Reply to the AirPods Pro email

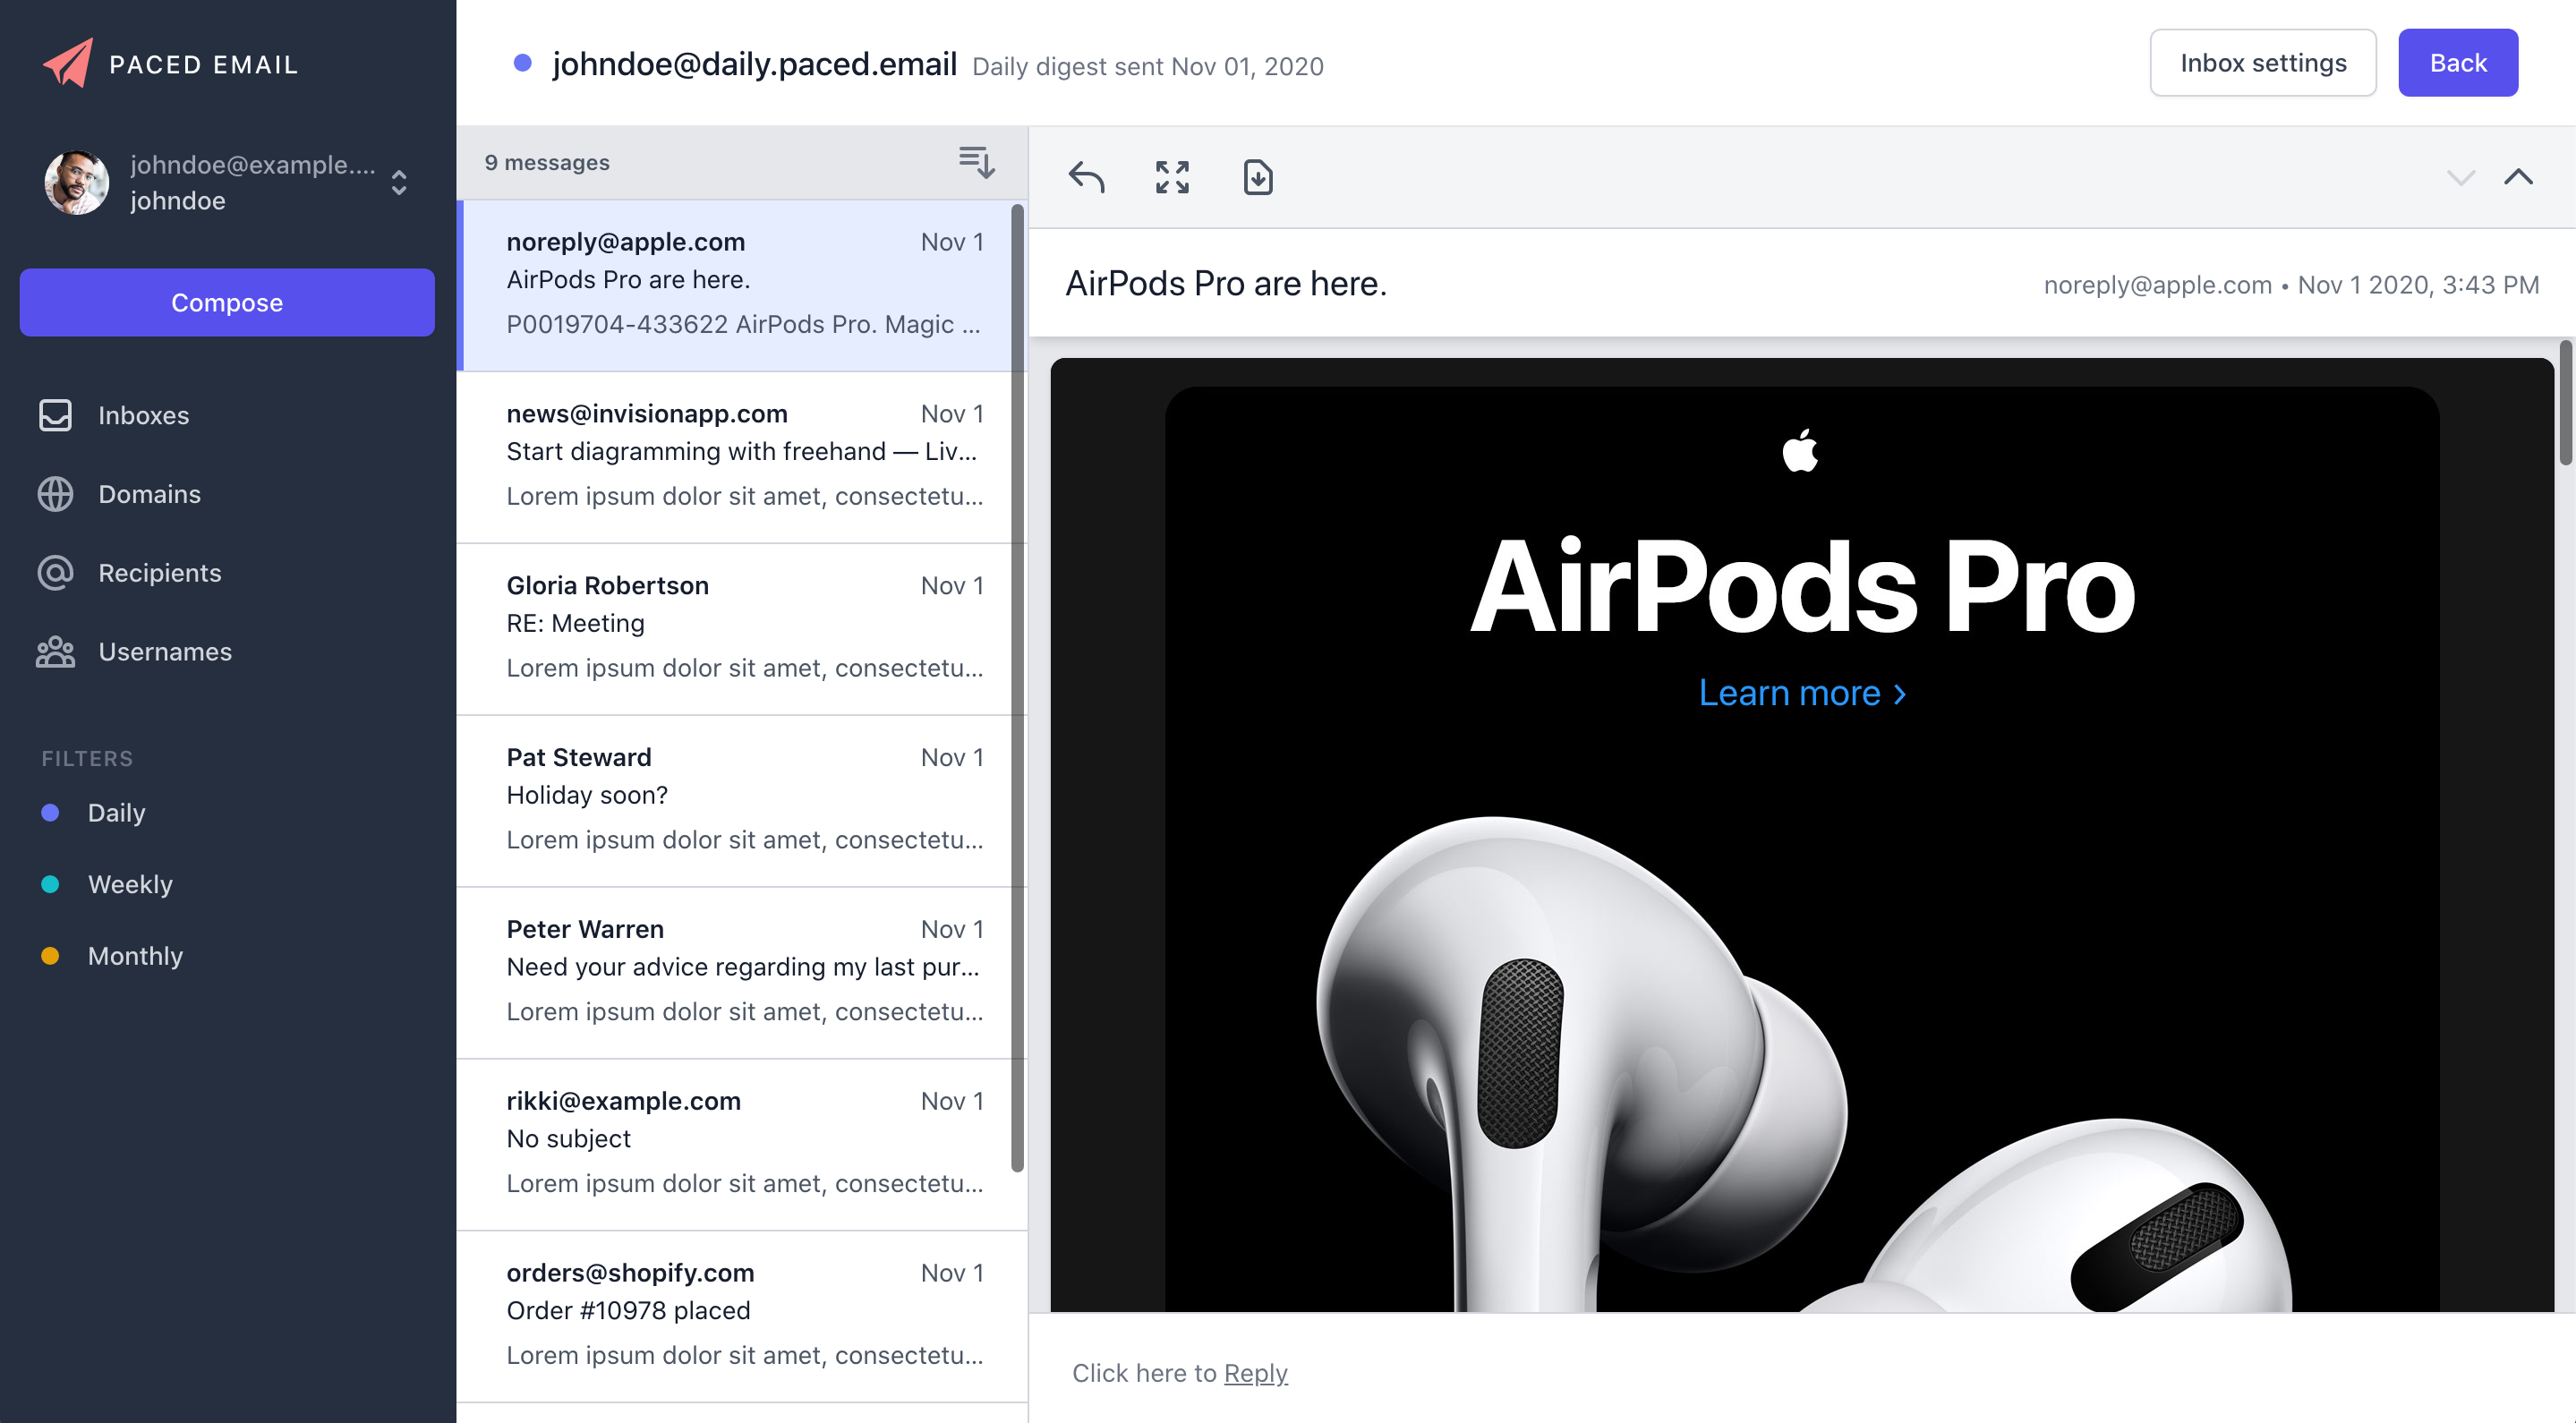pos(1087,176)
